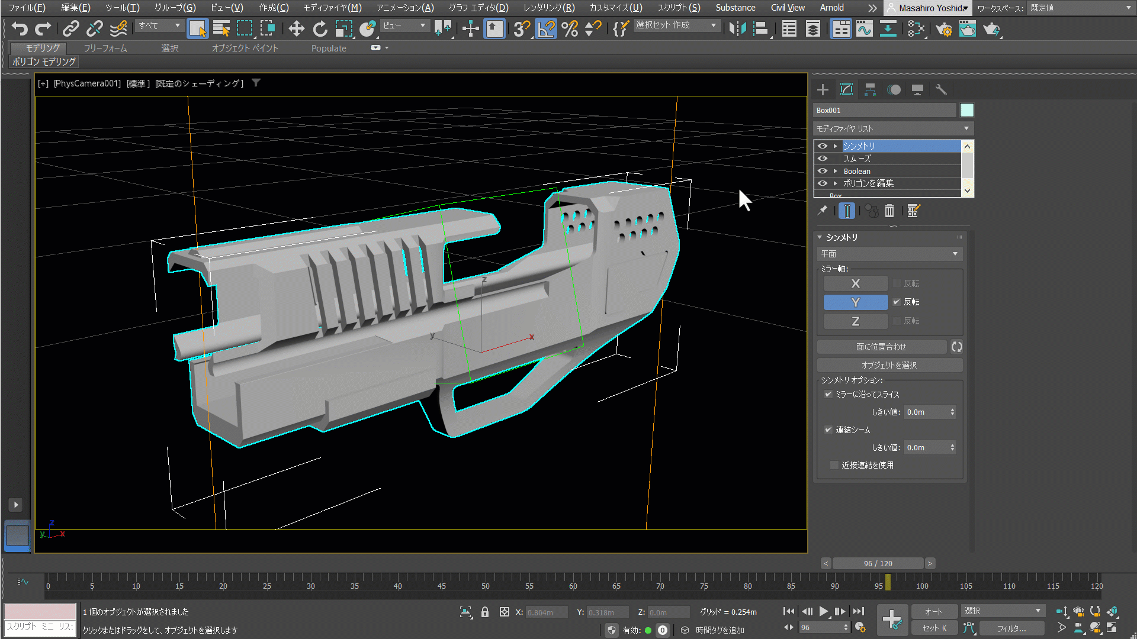
Task: Open the モディファイヤ リスト dropdown
Action: pyautogui.click(x=893, y=128)
